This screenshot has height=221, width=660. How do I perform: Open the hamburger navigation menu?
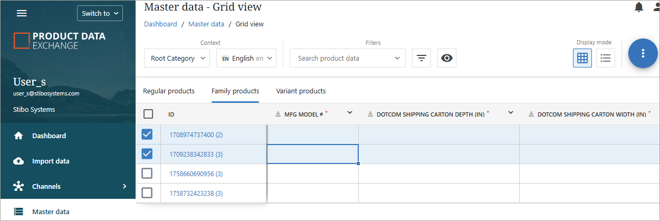pyautogui.click(x=22, y=13)
